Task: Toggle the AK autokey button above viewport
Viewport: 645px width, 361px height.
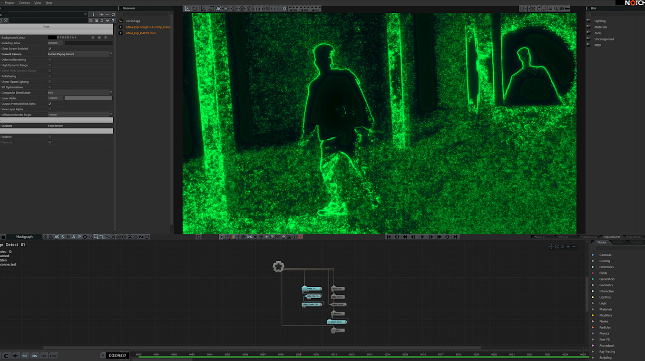Action: 218,9
